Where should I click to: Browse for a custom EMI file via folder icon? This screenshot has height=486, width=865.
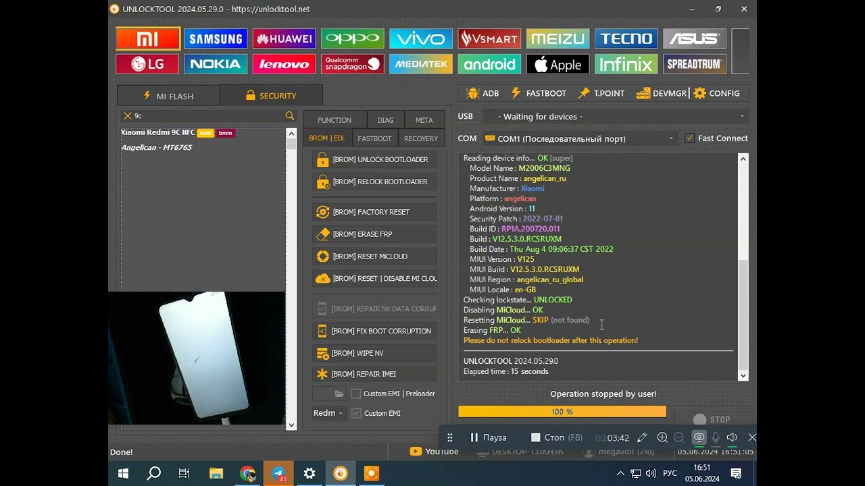tap(339, 394)
